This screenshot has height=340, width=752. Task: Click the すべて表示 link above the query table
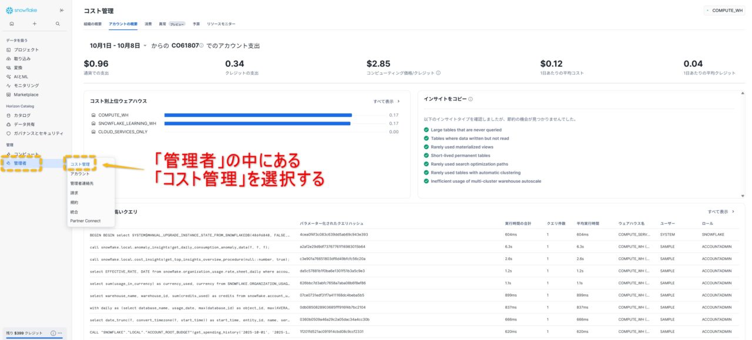(721, 211)
